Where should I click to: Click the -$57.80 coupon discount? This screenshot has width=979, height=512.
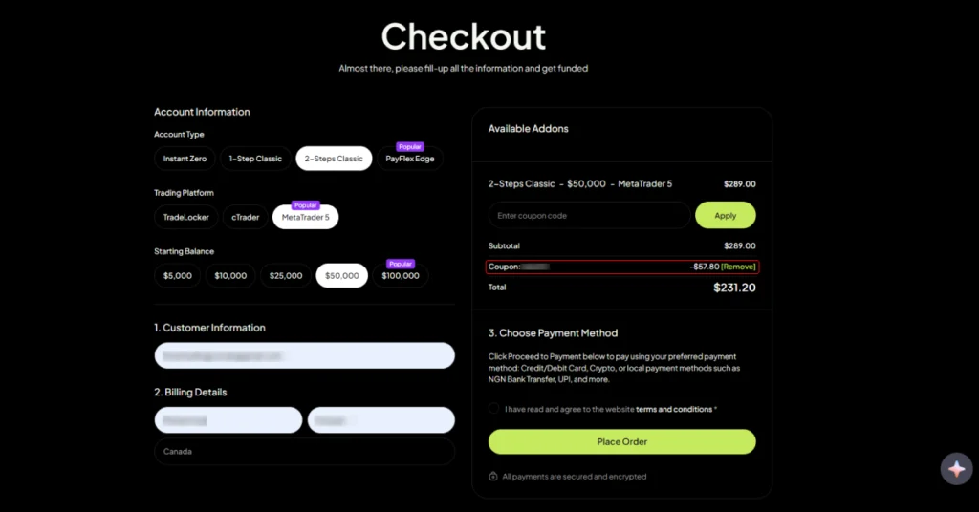tap(705, 267)
